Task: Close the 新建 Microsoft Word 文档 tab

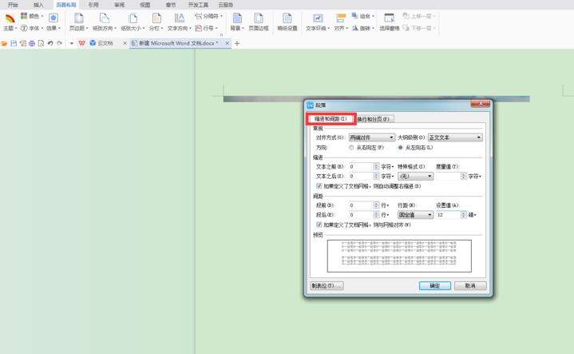Action: (228, 43)
